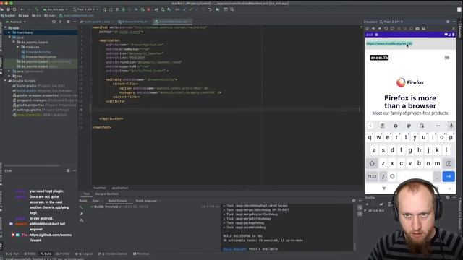Viewport: 463px width, 260px height.
Task: Tap the three-dots more icon in the keyboard toolbar
Action: [438, 126]
